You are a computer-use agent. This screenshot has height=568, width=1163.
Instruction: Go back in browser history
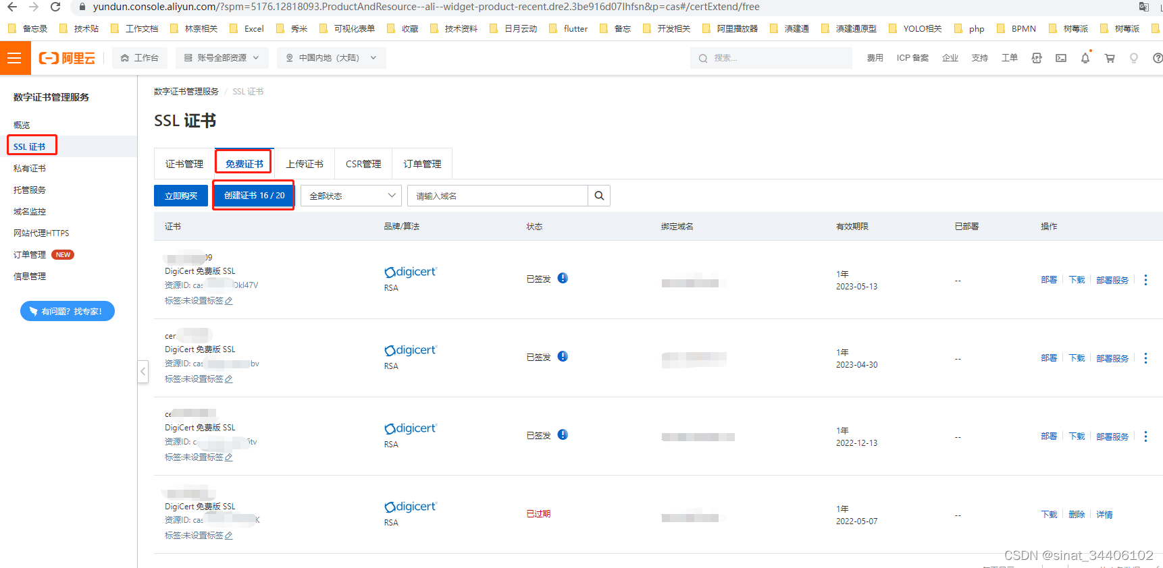12,7
